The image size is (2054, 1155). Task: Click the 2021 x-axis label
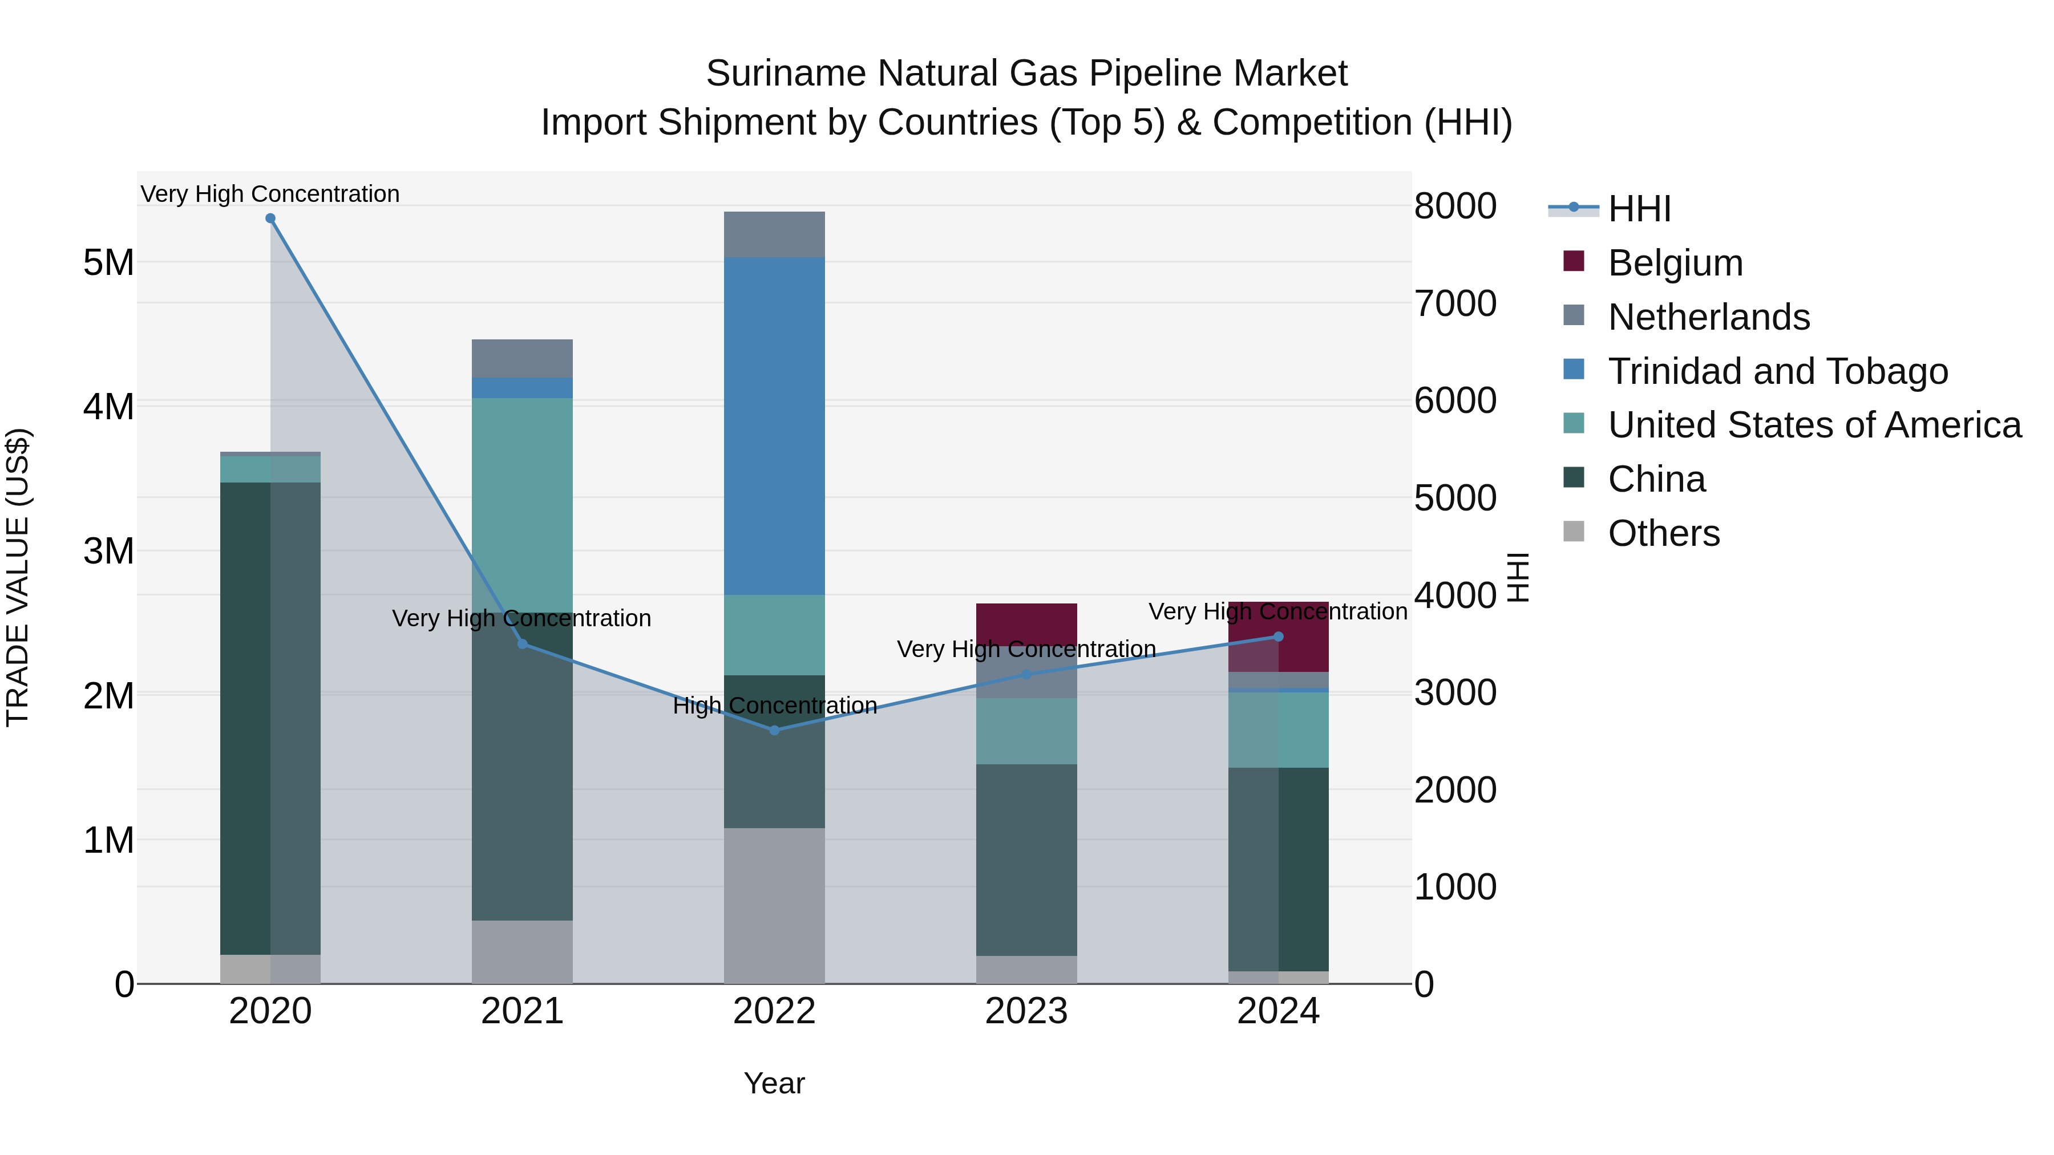click(x=522, y=1011)
